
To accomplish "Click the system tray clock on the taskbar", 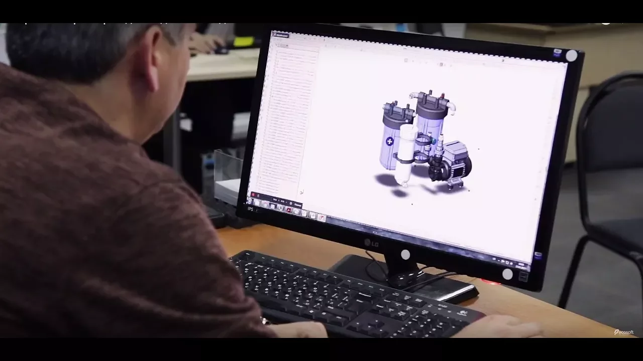I will [520, 266].
